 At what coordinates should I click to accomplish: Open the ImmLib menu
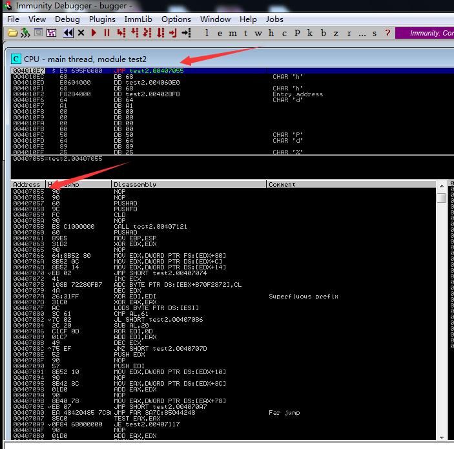(138, 19)
